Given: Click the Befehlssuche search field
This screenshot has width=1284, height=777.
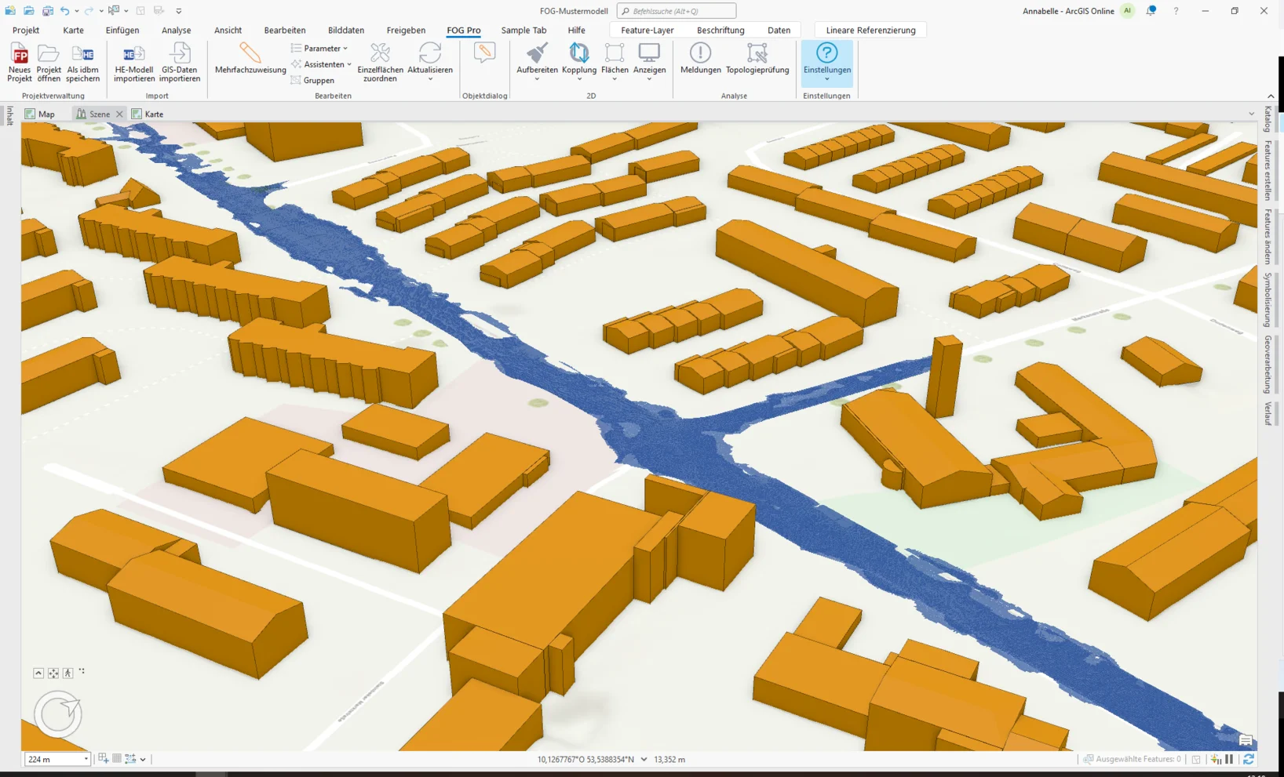Looking at the screenshot, I should click(x=677, y=11).
